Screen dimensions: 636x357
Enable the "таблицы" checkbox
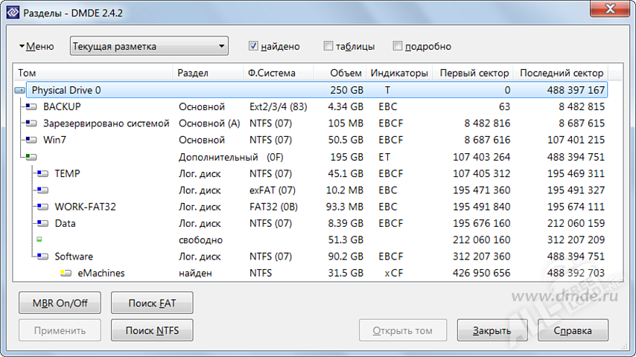pyautogui.click(x=328, y=46)
